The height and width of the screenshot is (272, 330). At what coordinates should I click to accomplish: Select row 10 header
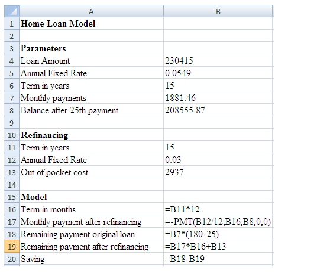point(12,135)
